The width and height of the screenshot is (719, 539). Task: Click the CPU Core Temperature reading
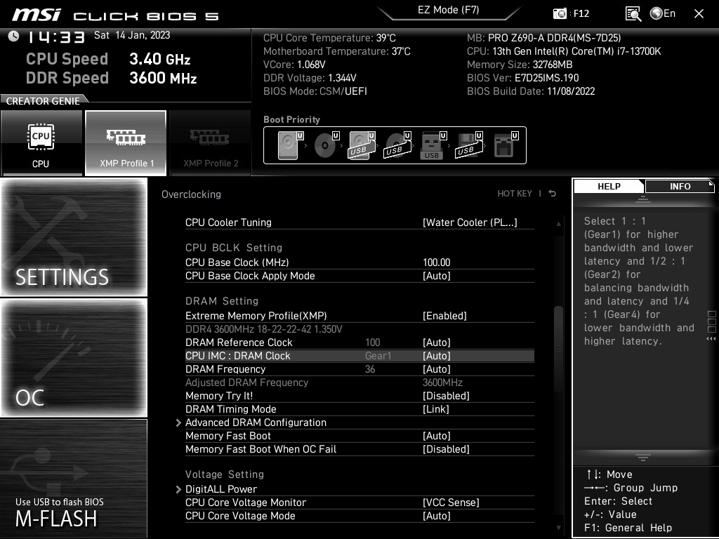click(x=329, y=38)
